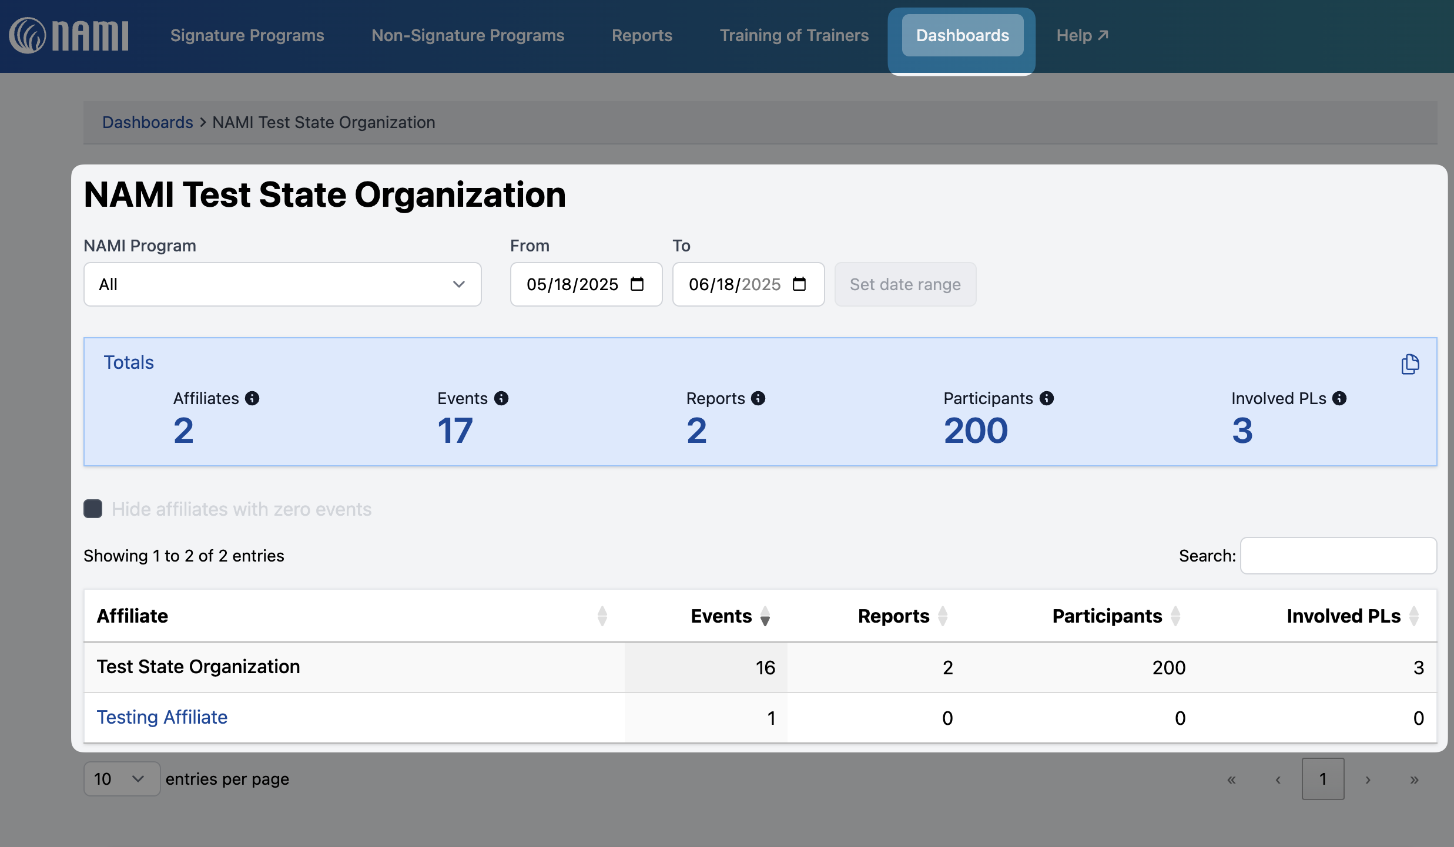The image size is (1454, 847).
Task: Open the To date calendar picker
Action: pos(799,284)
